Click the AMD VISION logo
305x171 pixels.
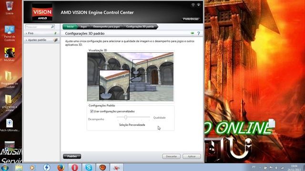click(x=42, y=12)
